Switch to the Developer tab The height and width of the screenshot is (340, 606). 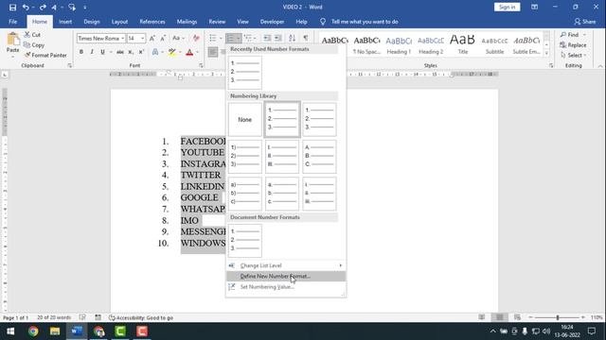pyautogui.click(x=272, y=22)
